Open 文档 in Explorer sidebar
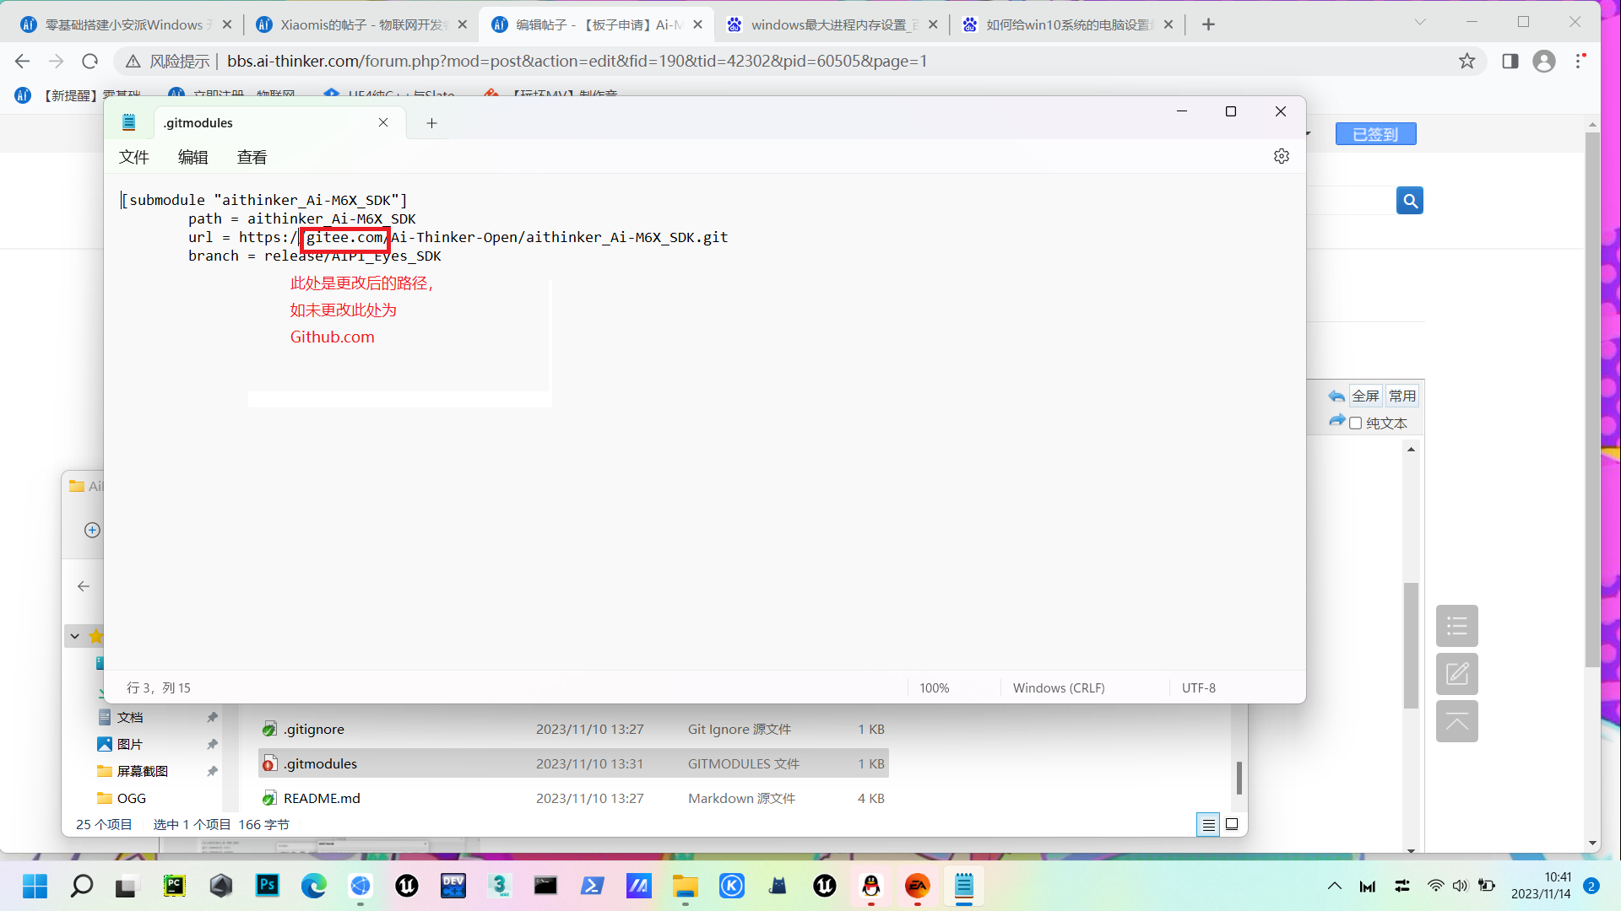Screen dimensions: 1621x911 (129, 718)
